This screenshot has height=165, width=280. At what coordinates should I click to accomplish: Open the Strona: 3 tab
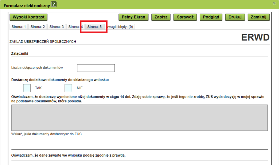coord(57,26)
